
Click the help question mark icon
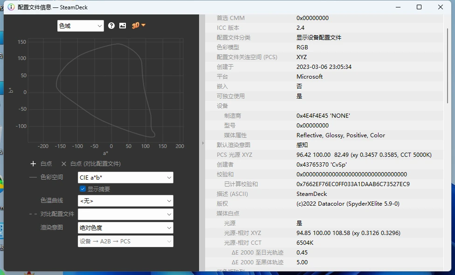pos(111,26)
